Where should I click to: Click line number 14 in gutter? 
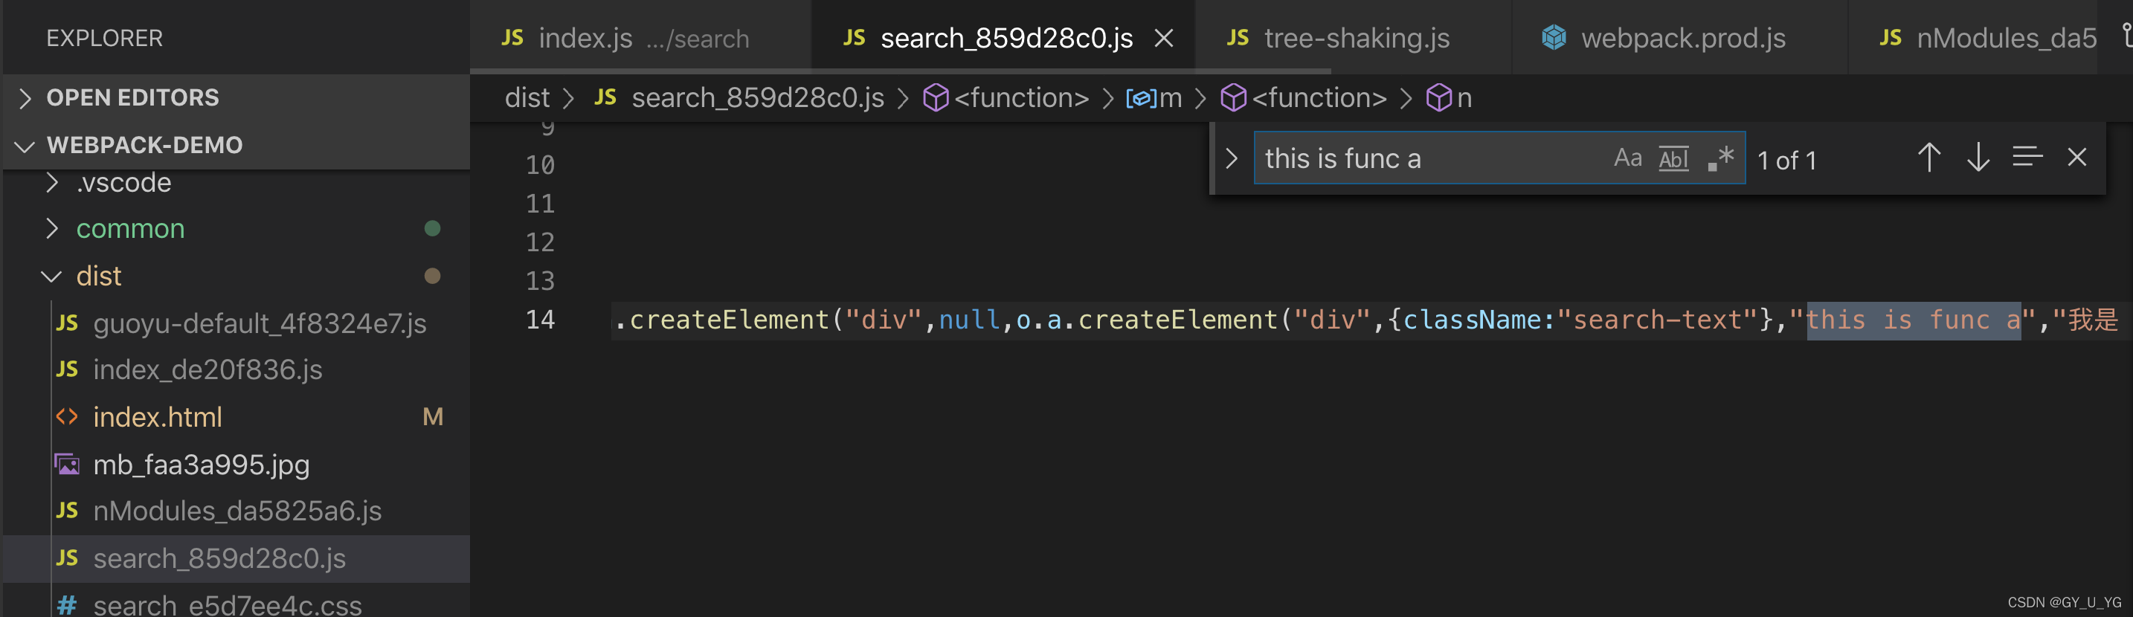pos(540,320)
